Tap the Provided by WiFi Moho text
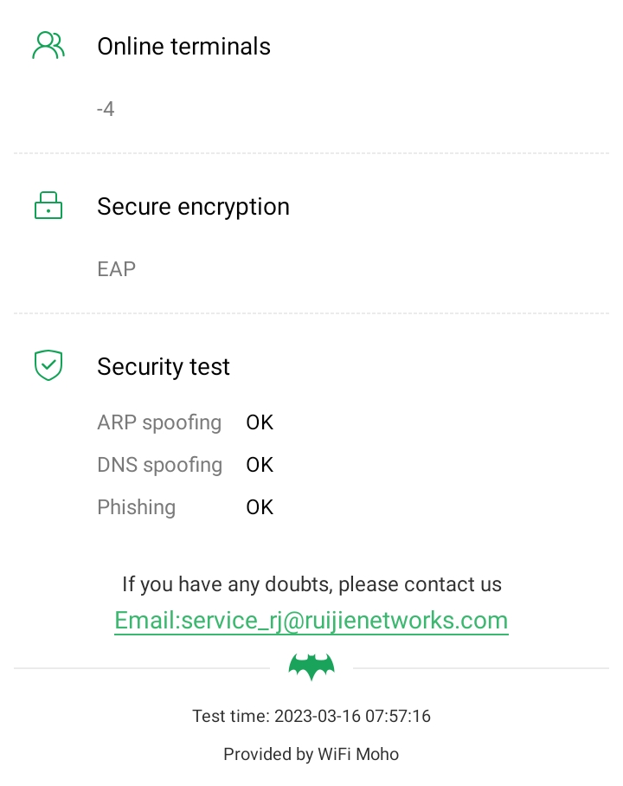Screen dimensions: 623x786 coord(311,754)
